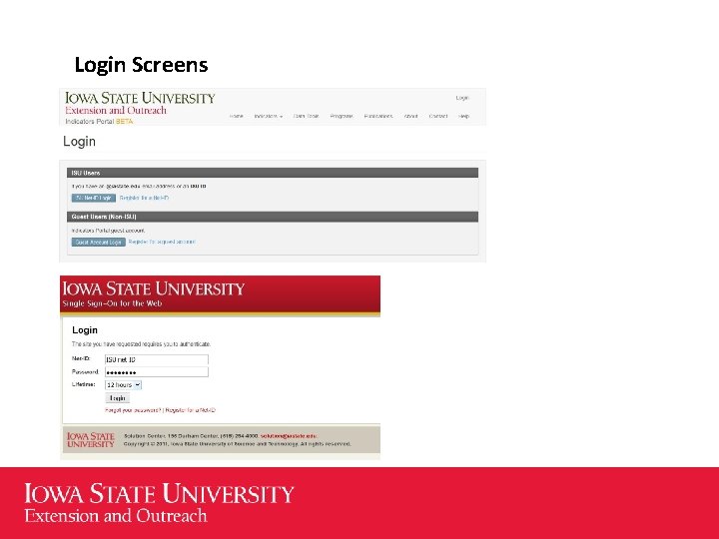This screenshot has height=539, width=719.
Task: Click the Login button in Single Sign-On form
Action: 118,398
